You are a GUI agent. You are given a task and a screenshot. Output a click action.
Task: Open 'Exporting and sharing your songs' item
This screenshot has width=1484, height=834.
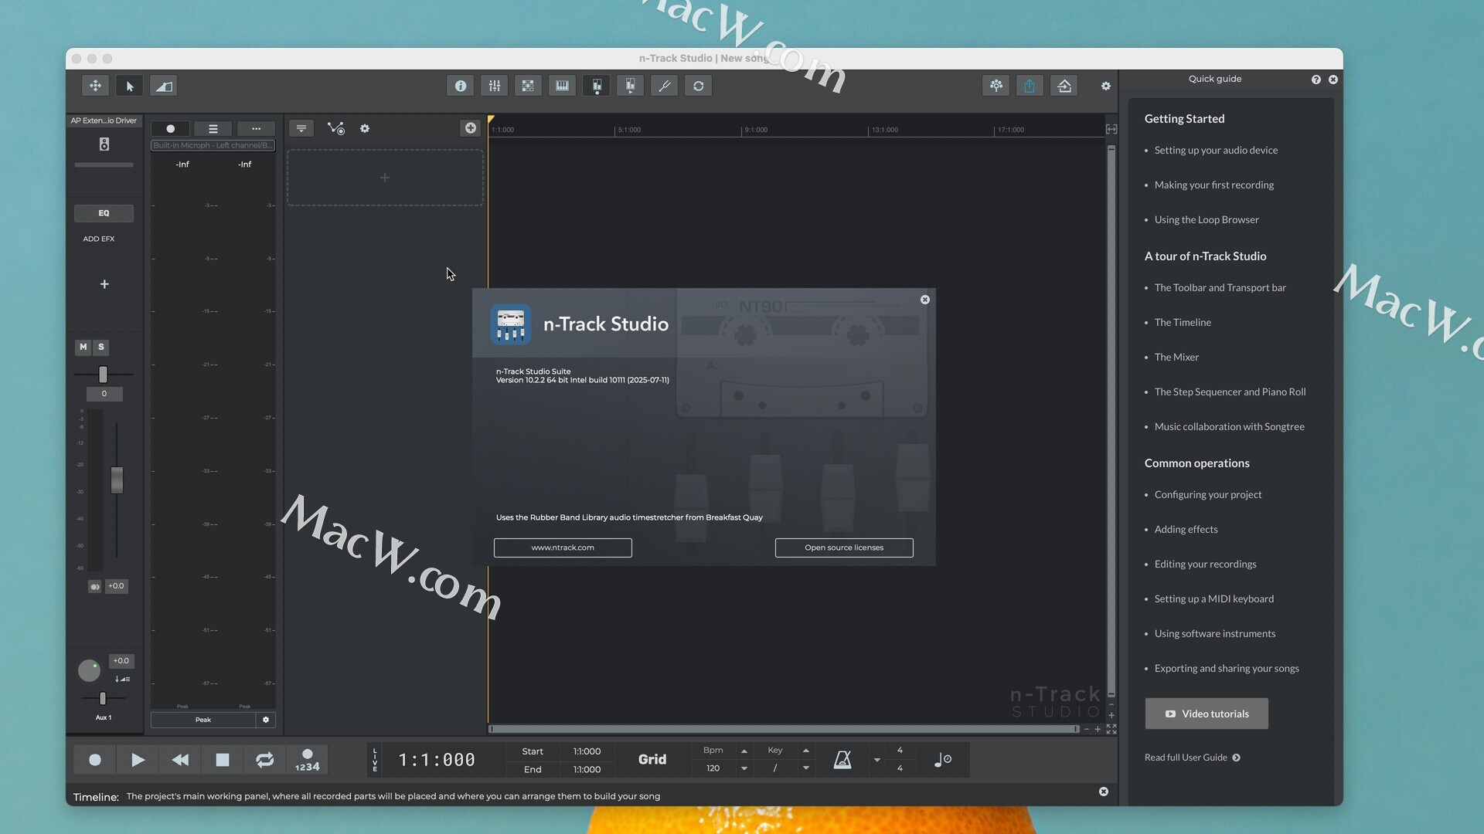[x=1227, y=669]
